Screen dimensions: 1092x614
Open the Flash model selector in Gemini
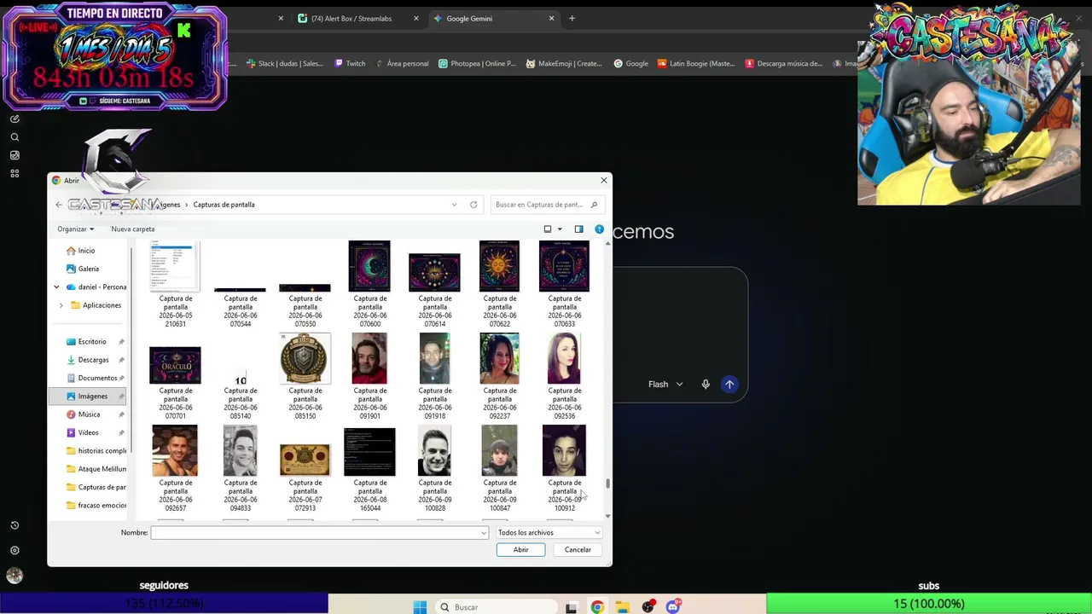[665, 385]
